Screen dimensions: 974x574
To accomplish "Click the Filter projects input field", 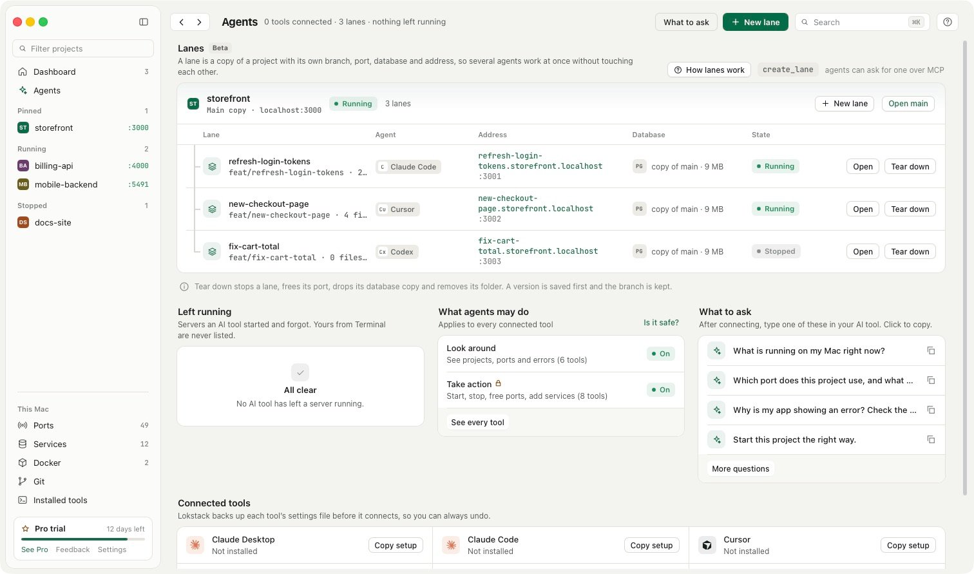I will (x=83, y=48).
